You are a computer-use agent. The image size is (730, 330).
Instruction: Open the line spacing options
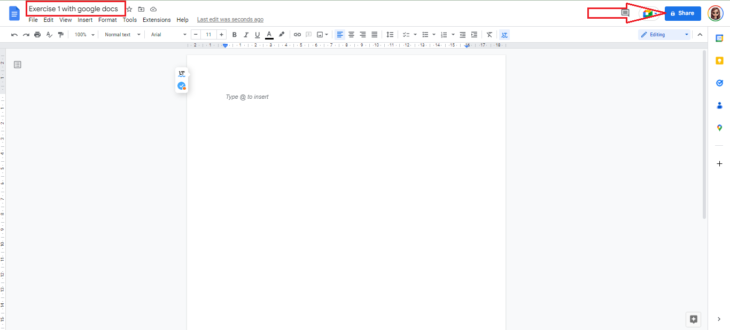[x=390, y=35]
